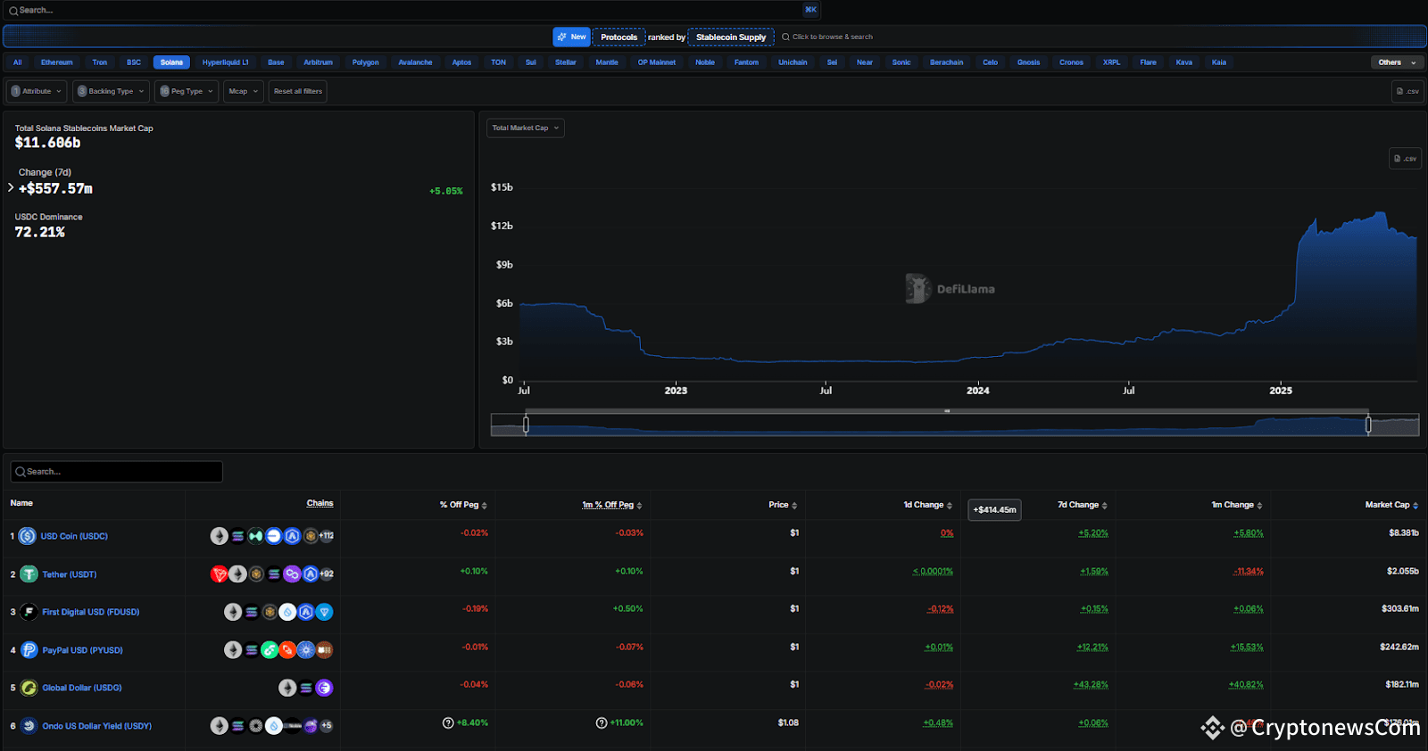
Task: Sort table by % Off Peg arrows
Action: pyautogui.click(x=485, y=506)
